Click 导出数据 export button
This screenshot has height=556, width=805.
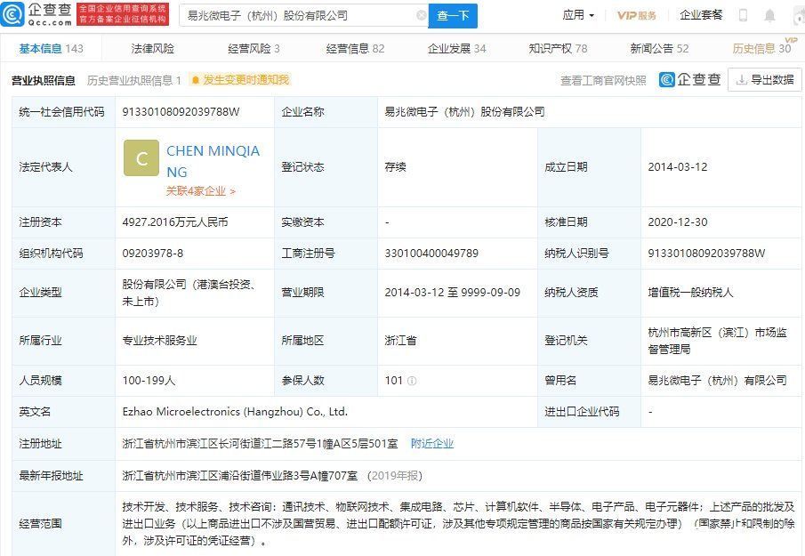[764, 79]
